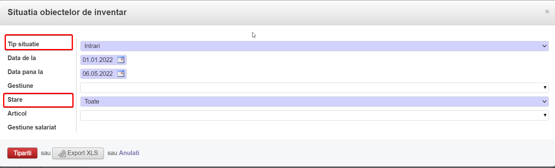
Task: Click the Data de la date field
Action: pyautogui.click(x=98, y=60)
